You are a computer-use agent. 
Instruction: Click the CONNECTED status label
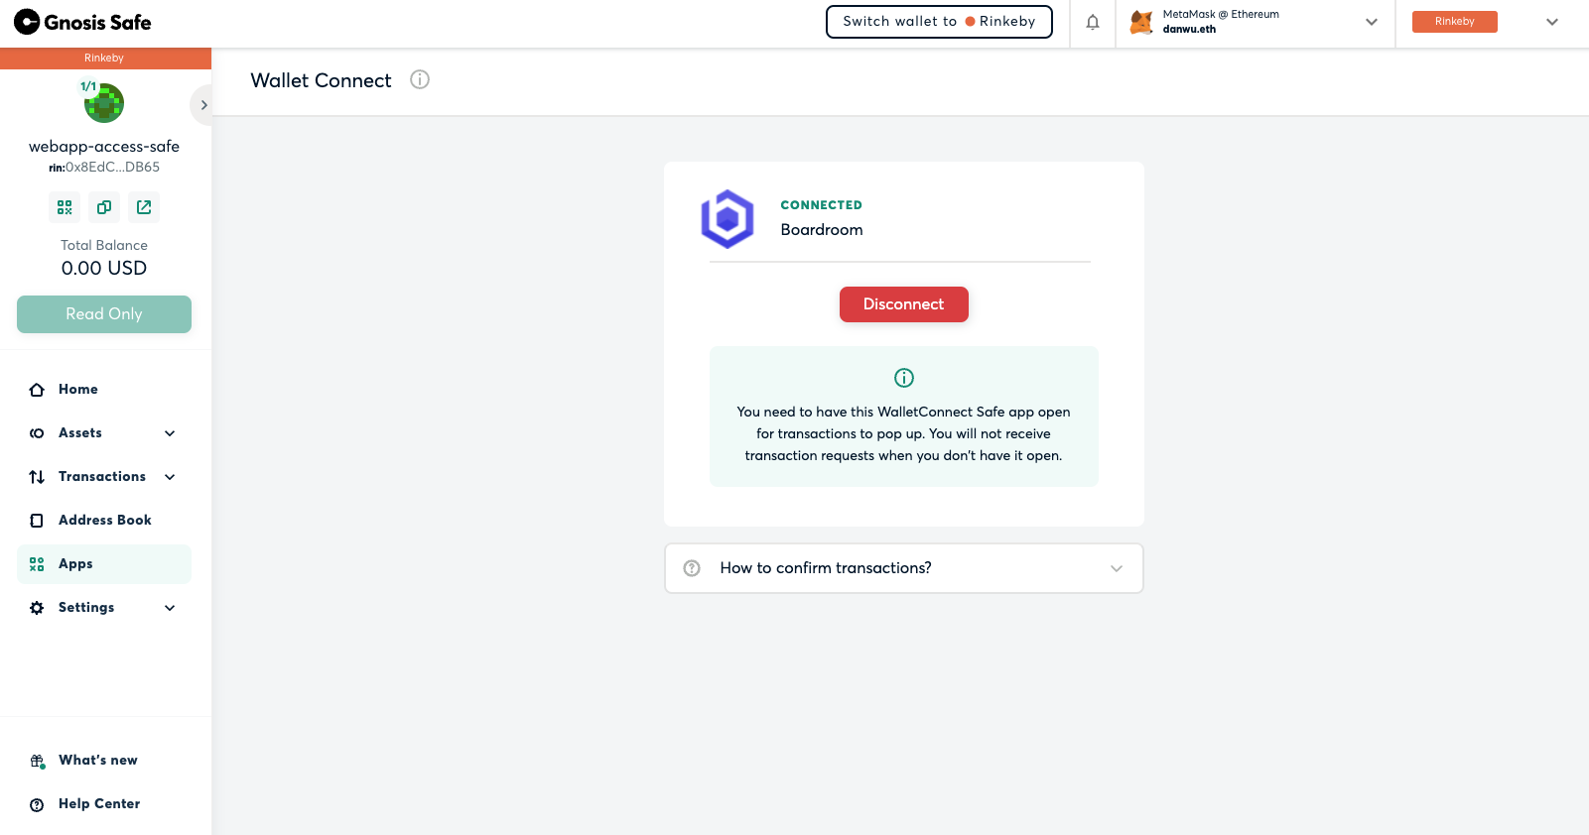point(822,205)
